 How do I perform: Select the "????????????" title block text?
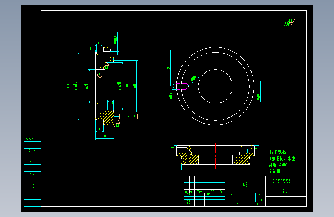click(281, 181)
